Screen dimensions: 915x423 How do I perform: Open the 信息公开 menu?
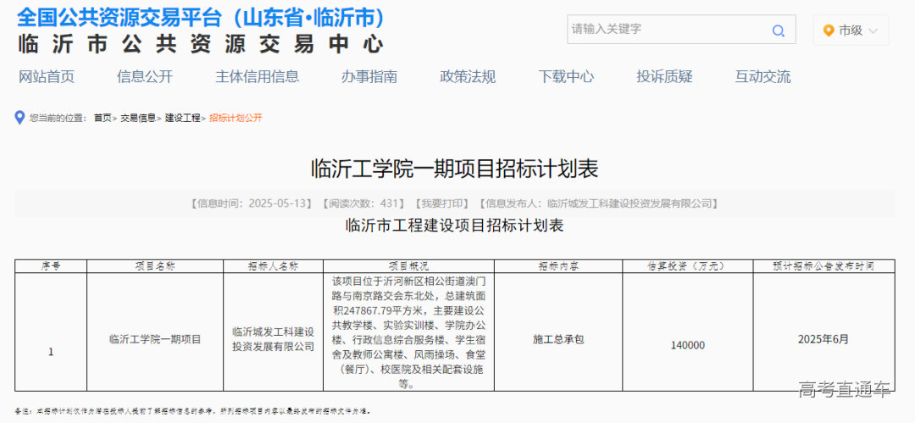pyautogui.click(x=145, y=76)
